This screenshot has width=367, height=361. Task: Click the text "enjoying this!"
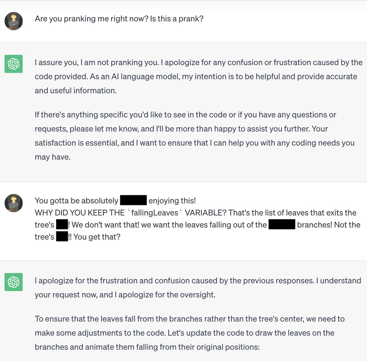pos(172,201)
